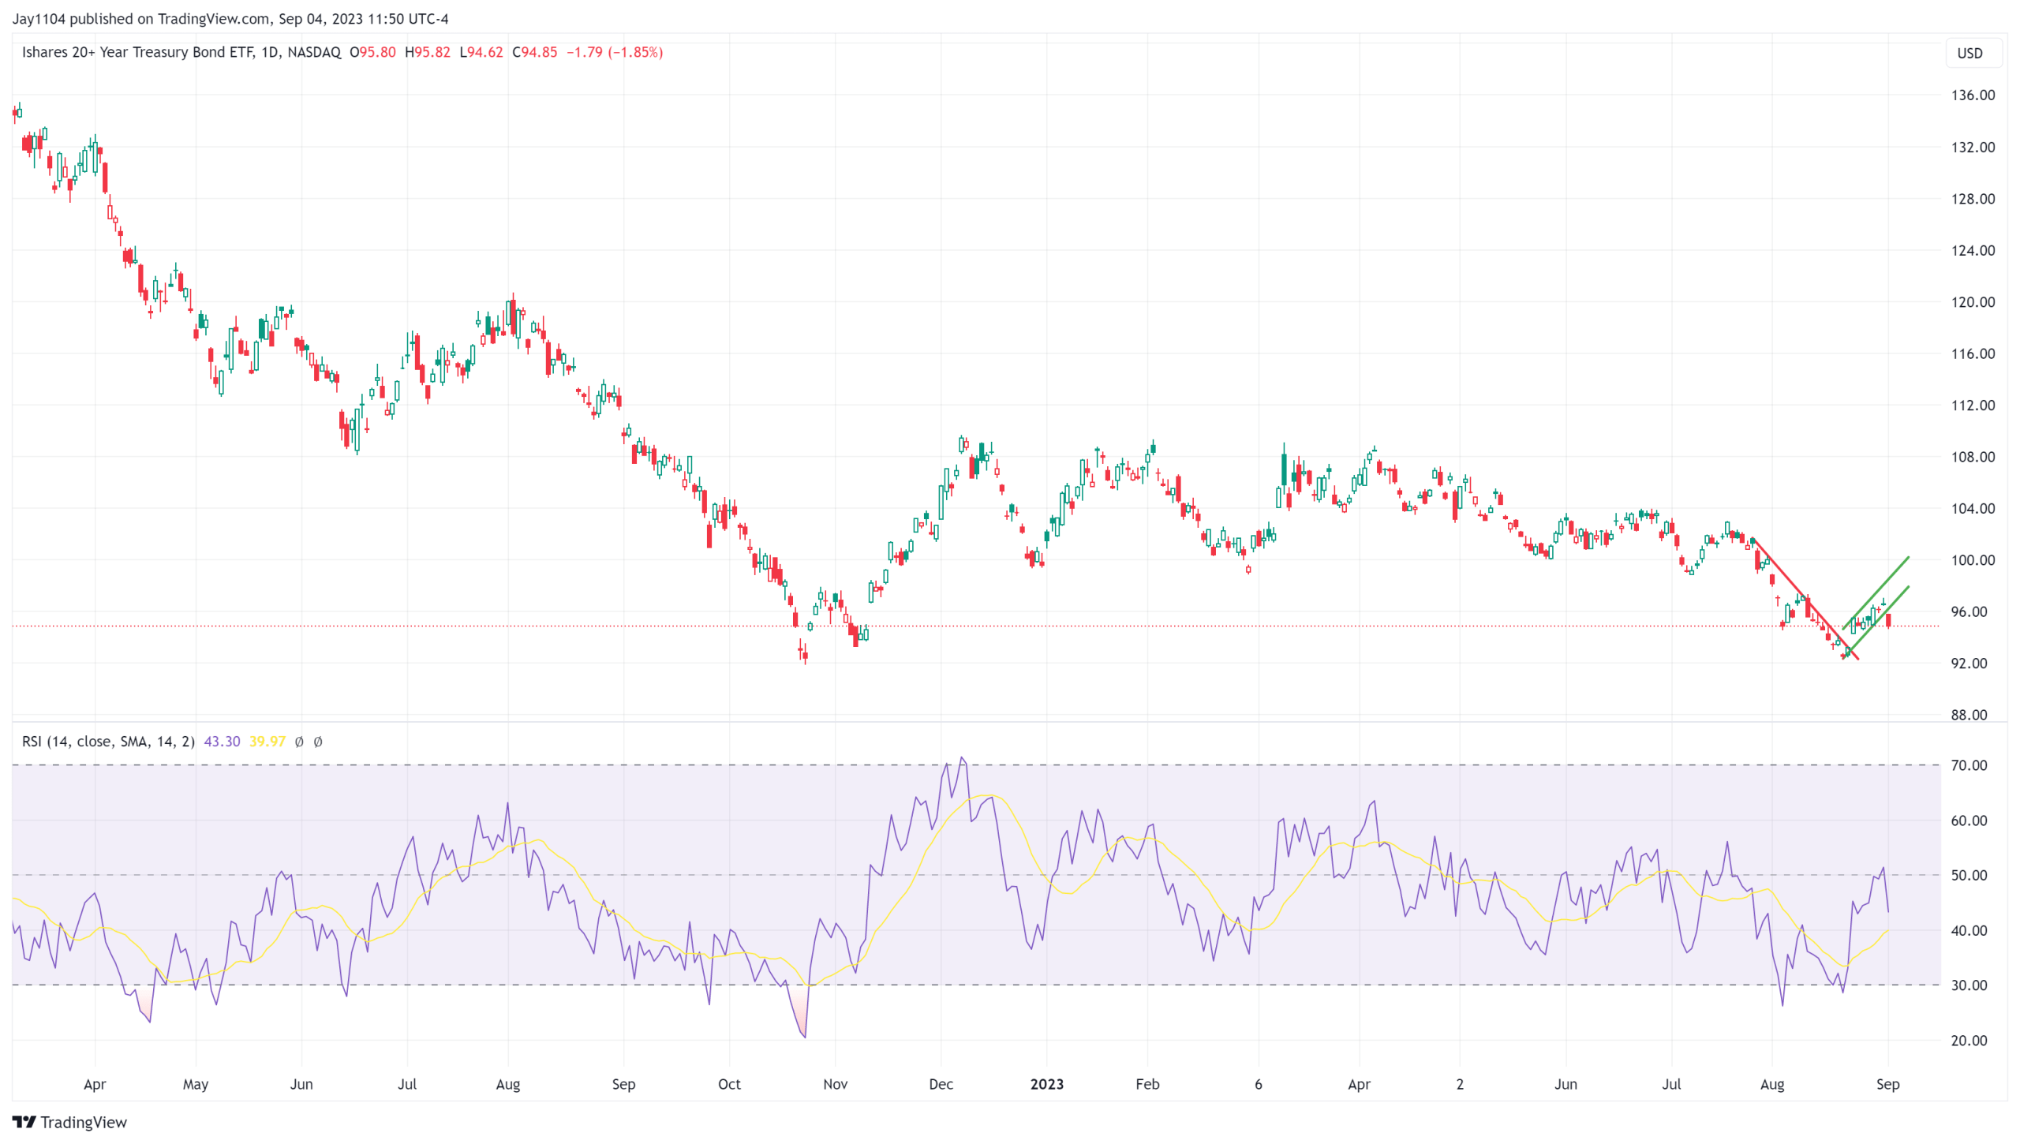This screenshot has height=1144, width=2020.
Task: Click the change value −1.79 (−1.85%)
Action: [x=615, y=52]
